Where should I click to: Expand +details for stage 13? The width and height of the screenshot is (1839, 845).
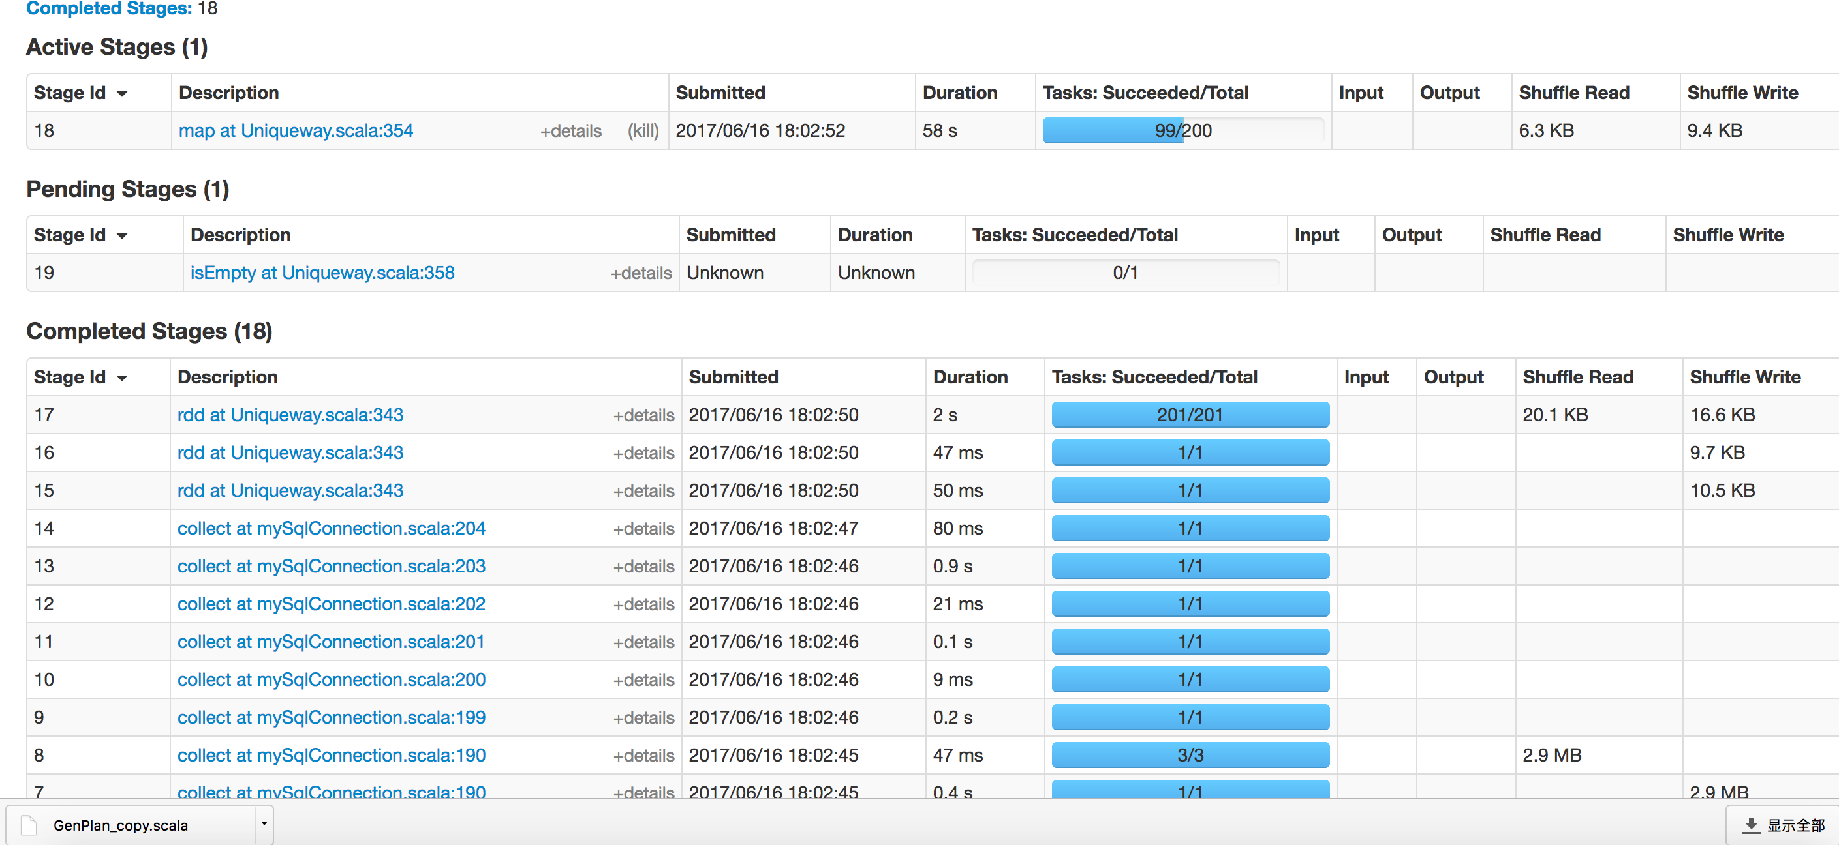643,566
